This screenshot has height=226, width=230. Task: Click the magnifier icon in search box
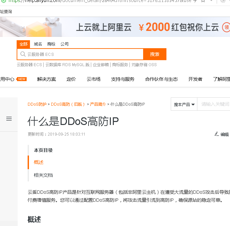click(23, 54)
